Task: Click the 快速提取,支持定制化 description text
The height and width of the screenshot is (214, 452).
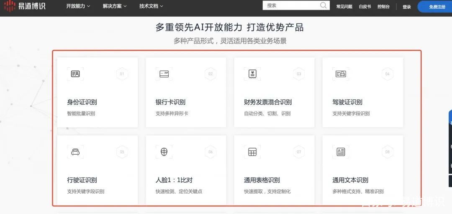Action: [x=267, y=191]
